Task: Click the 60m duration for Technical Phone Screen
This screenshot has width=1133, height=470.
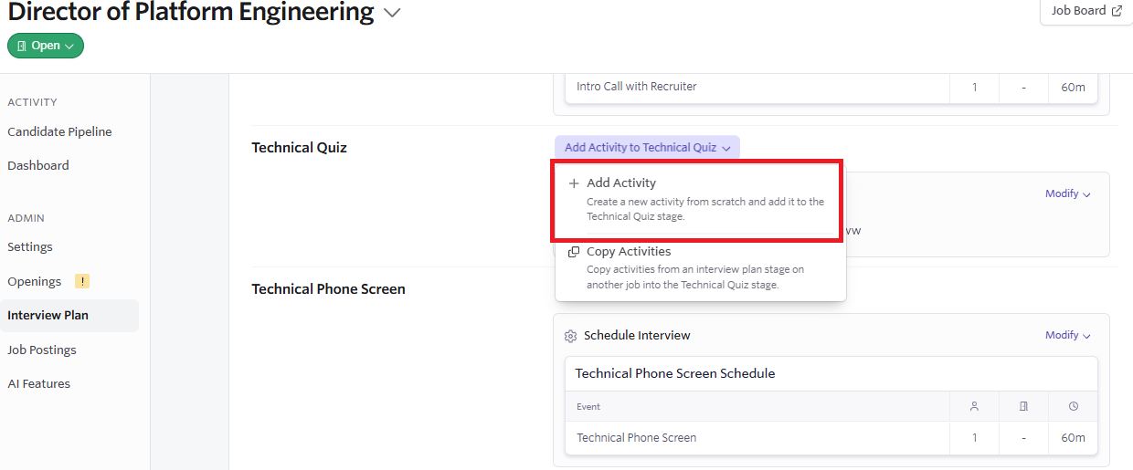Action: coord(1074,438)
